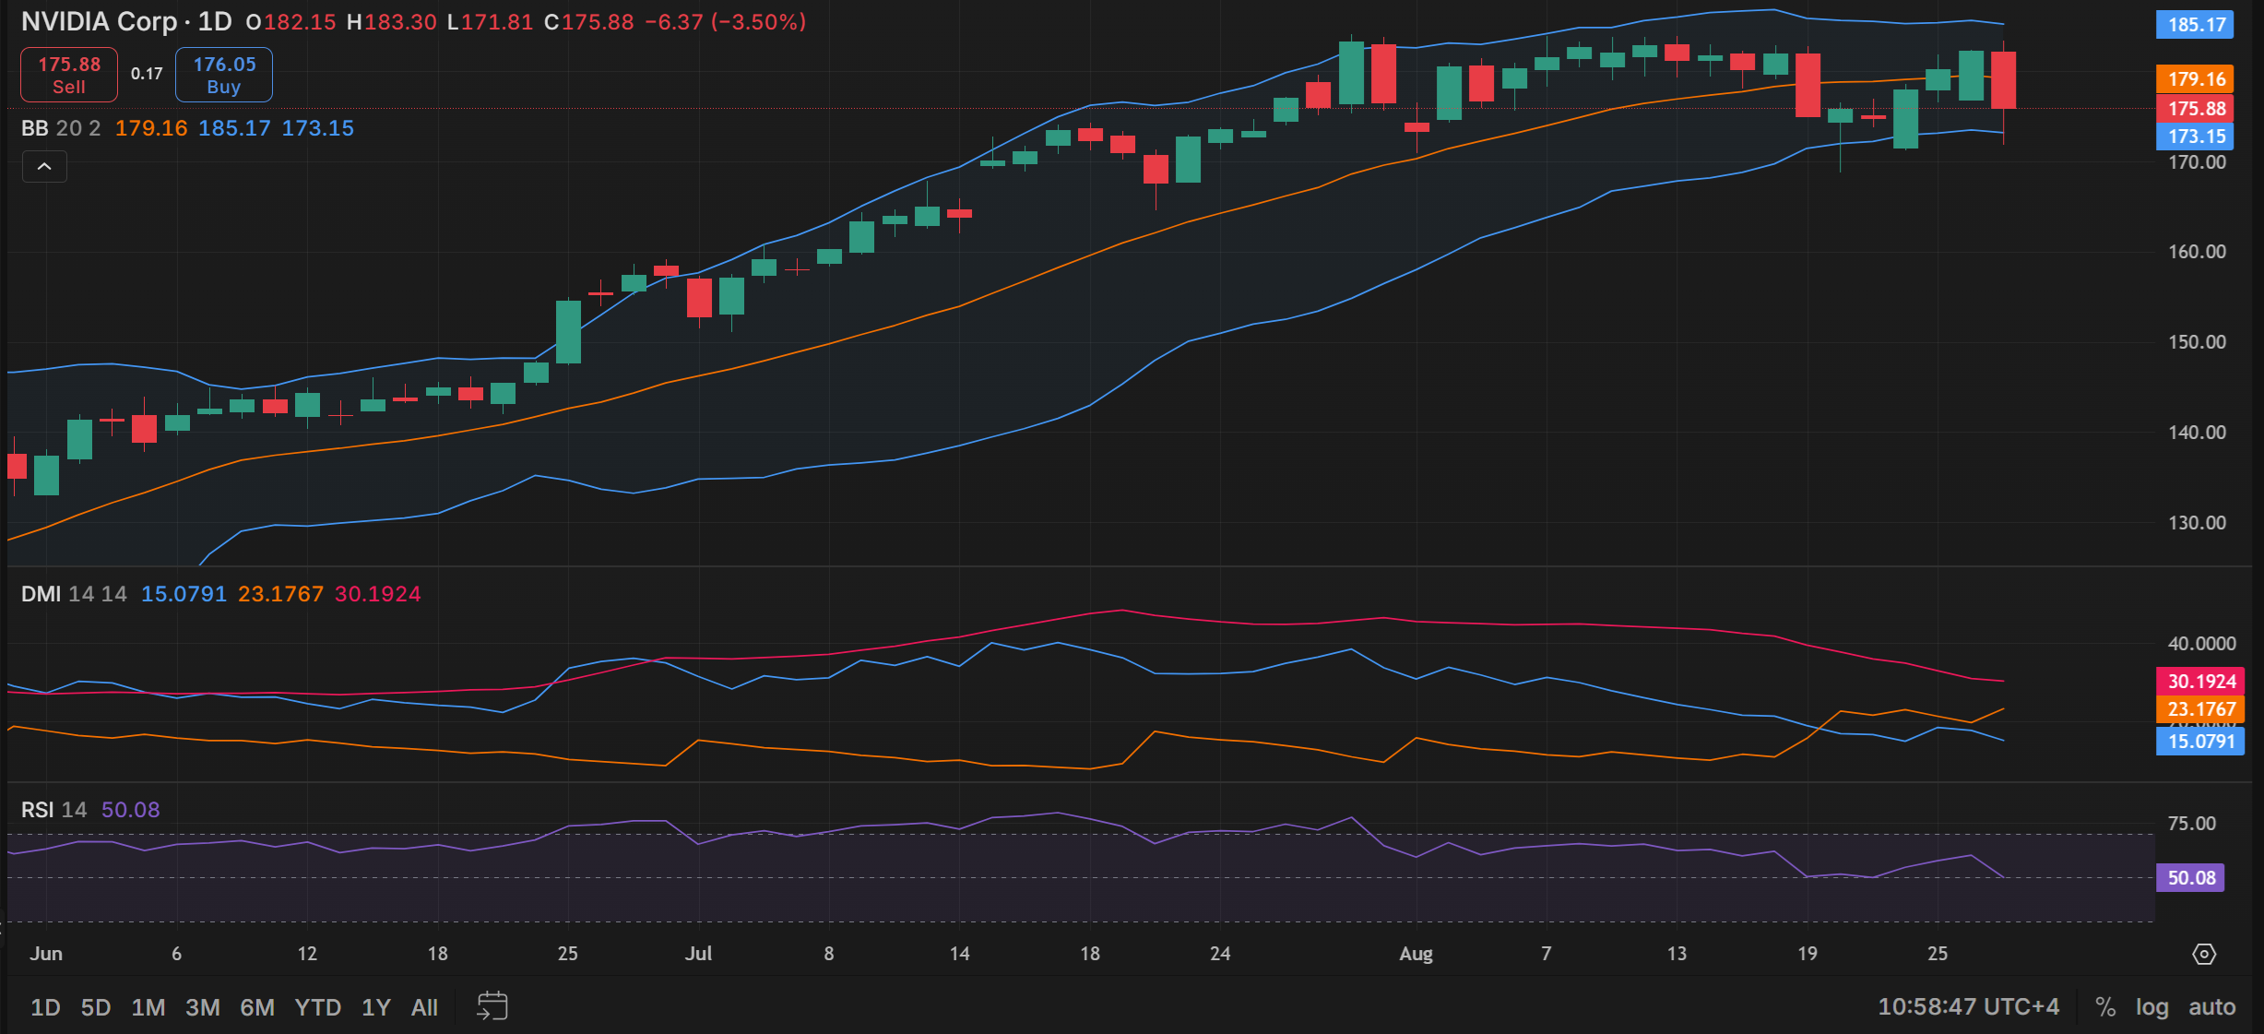Click the RSI 14 indicator legend
The image size is (2264, 1034).
53,810
